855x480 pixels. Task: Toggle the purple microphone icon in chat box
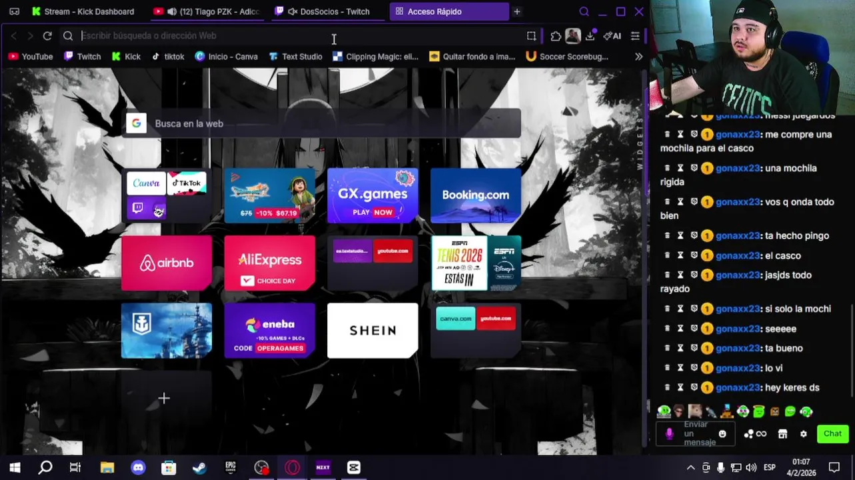pos(670,434)
